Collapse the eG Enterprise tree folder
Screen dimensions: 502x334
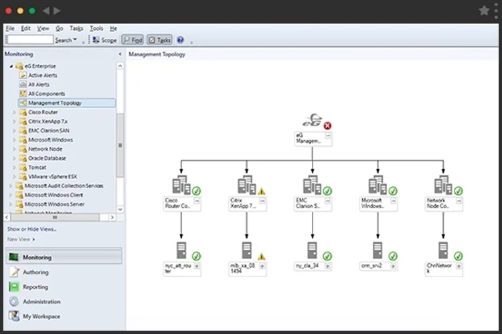(x=11, y=66)
